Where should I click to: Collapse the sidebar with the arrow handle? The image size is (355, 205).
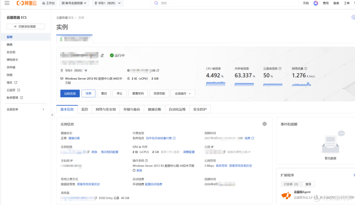(x=52, y=115)
